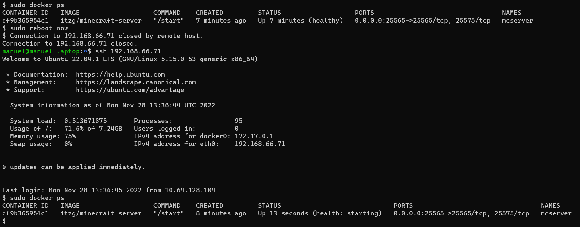Screen dimensions: 580x227
Task: Click the Memory usage 75% value
Action: pos(70,136)
